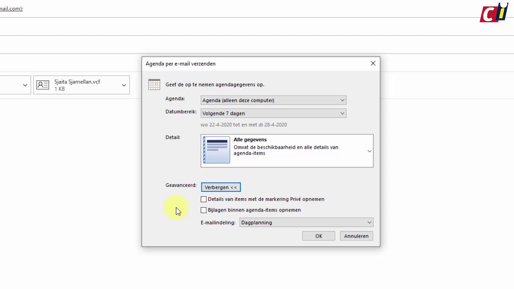Click the calendar icon in the dialog
The width and height of the screenshot is (514, 289).
point(154,84)
